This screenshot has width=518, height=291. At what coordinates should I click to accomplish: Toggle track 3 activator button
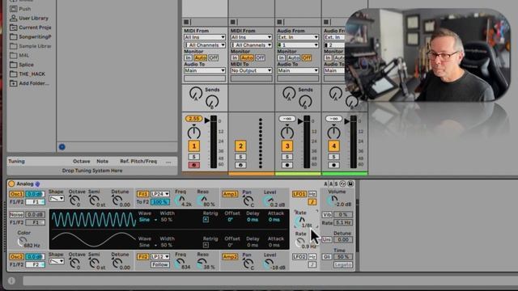tap(287, 145)
